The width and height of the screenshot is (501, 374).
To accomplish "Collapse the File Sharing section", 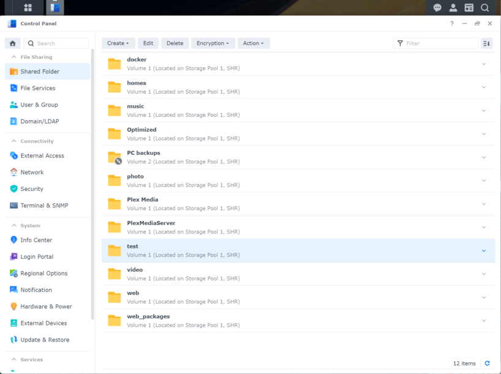I will coord(13,57).
